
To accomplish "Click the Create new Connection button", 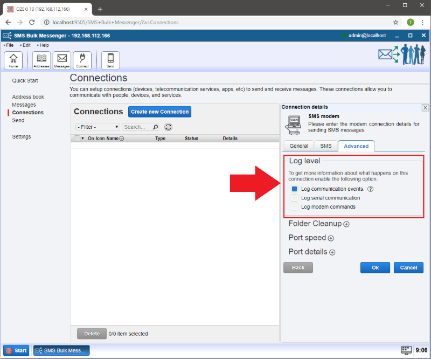I will 159,112.
